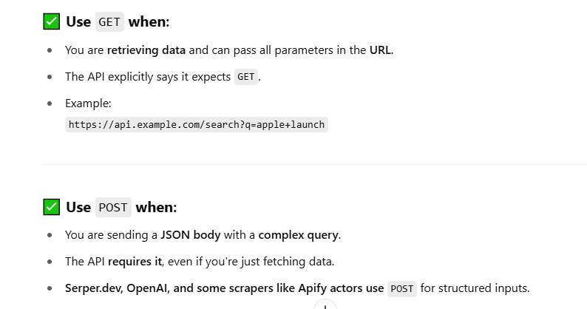Image resolution: width=587 pixels, height=309 pixels.
Task: Click the 'Example:' label
Action: [88, 103]
